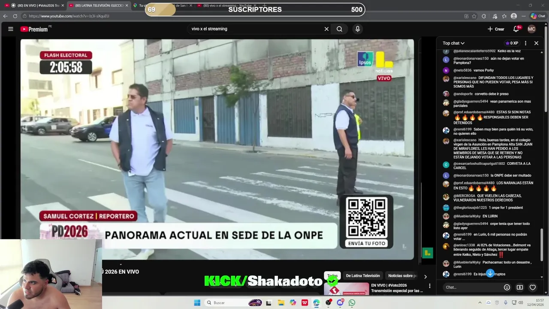This screenshot has width=549, height=309.
Task: Close the live chat panel
Action: point(536,43)
